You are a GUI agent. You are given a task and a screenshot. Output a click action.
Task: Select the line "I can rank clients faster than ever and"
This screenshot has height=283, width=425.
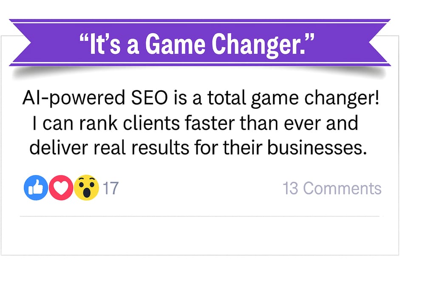[x=195, y=123]
